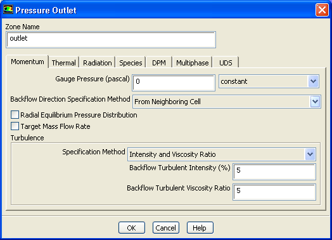Click the OK button
The height and width of the screenshot is (240, 332).
[x=132, y=228]
